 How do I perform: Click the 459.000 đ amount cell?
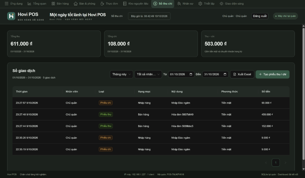pyautogui.click(x=267, y=114)
